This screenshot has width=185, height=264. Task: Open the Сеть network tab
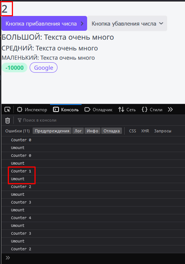coord(127,110)
